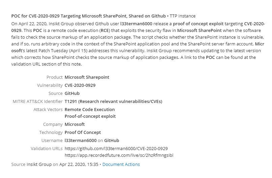Click the note title POC for CVE-2020-0929
The height and width of the screenshot is (178, 272).
tap(88, 16)
